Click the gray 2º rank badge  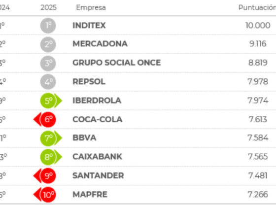tap(48, 44)
